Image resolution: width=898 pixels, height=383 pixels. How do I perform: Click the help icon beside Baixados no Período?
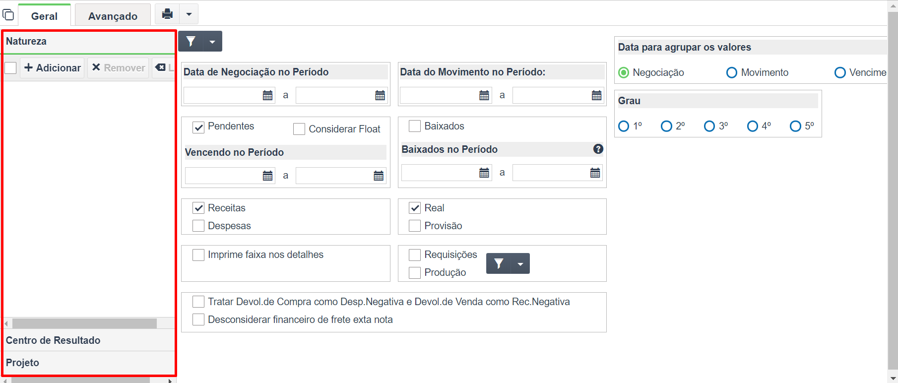click(598, 149)
